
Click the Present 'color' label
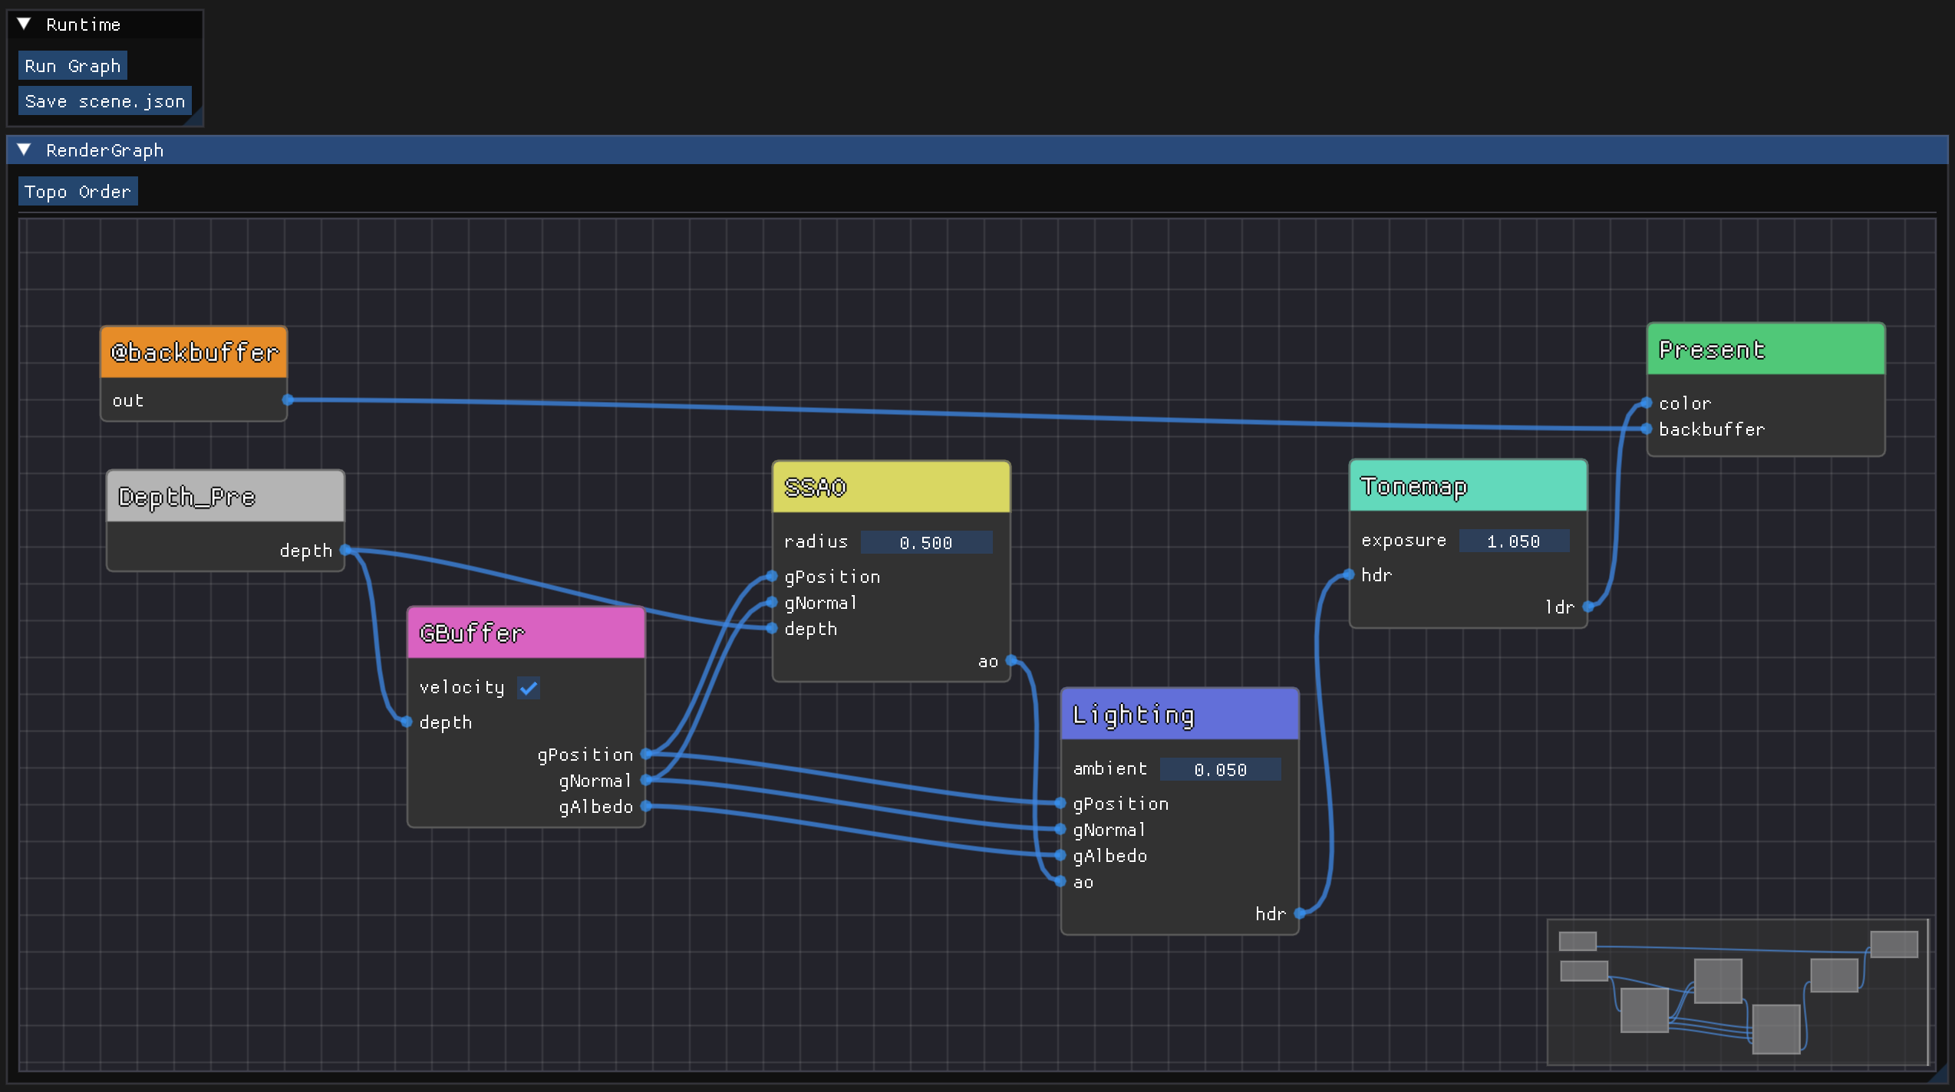coord(1685,403)
